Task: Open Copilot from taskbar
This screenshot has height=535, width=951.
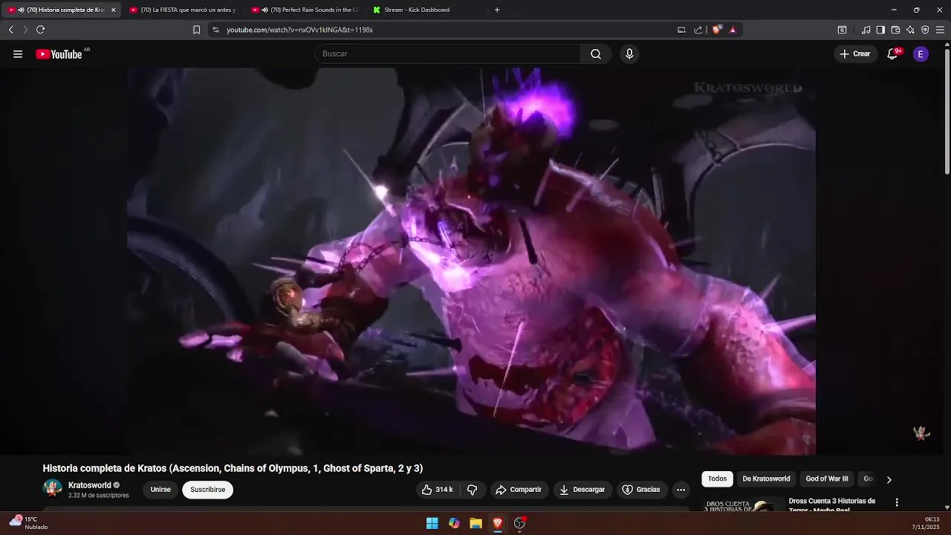Action: pyautogui.click(x=454, y=523)
